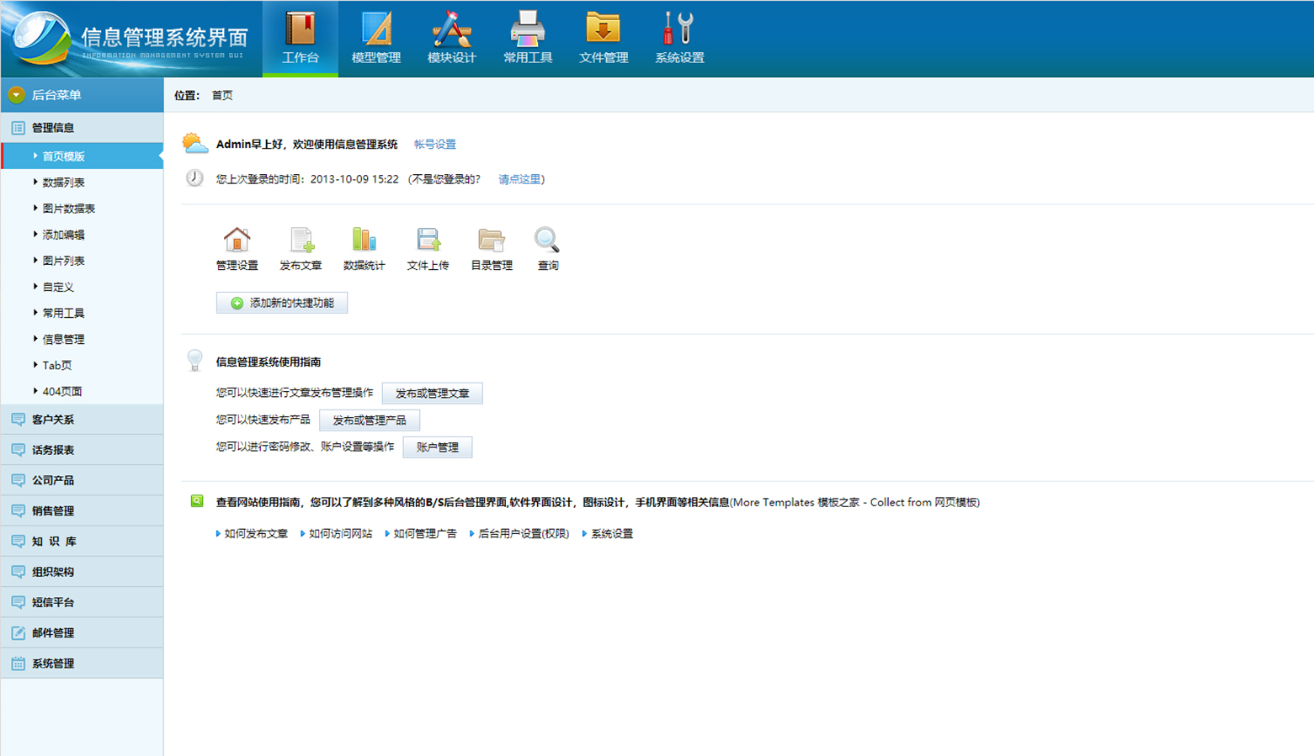Switch to the 工作台 tab

click(300, 39)
